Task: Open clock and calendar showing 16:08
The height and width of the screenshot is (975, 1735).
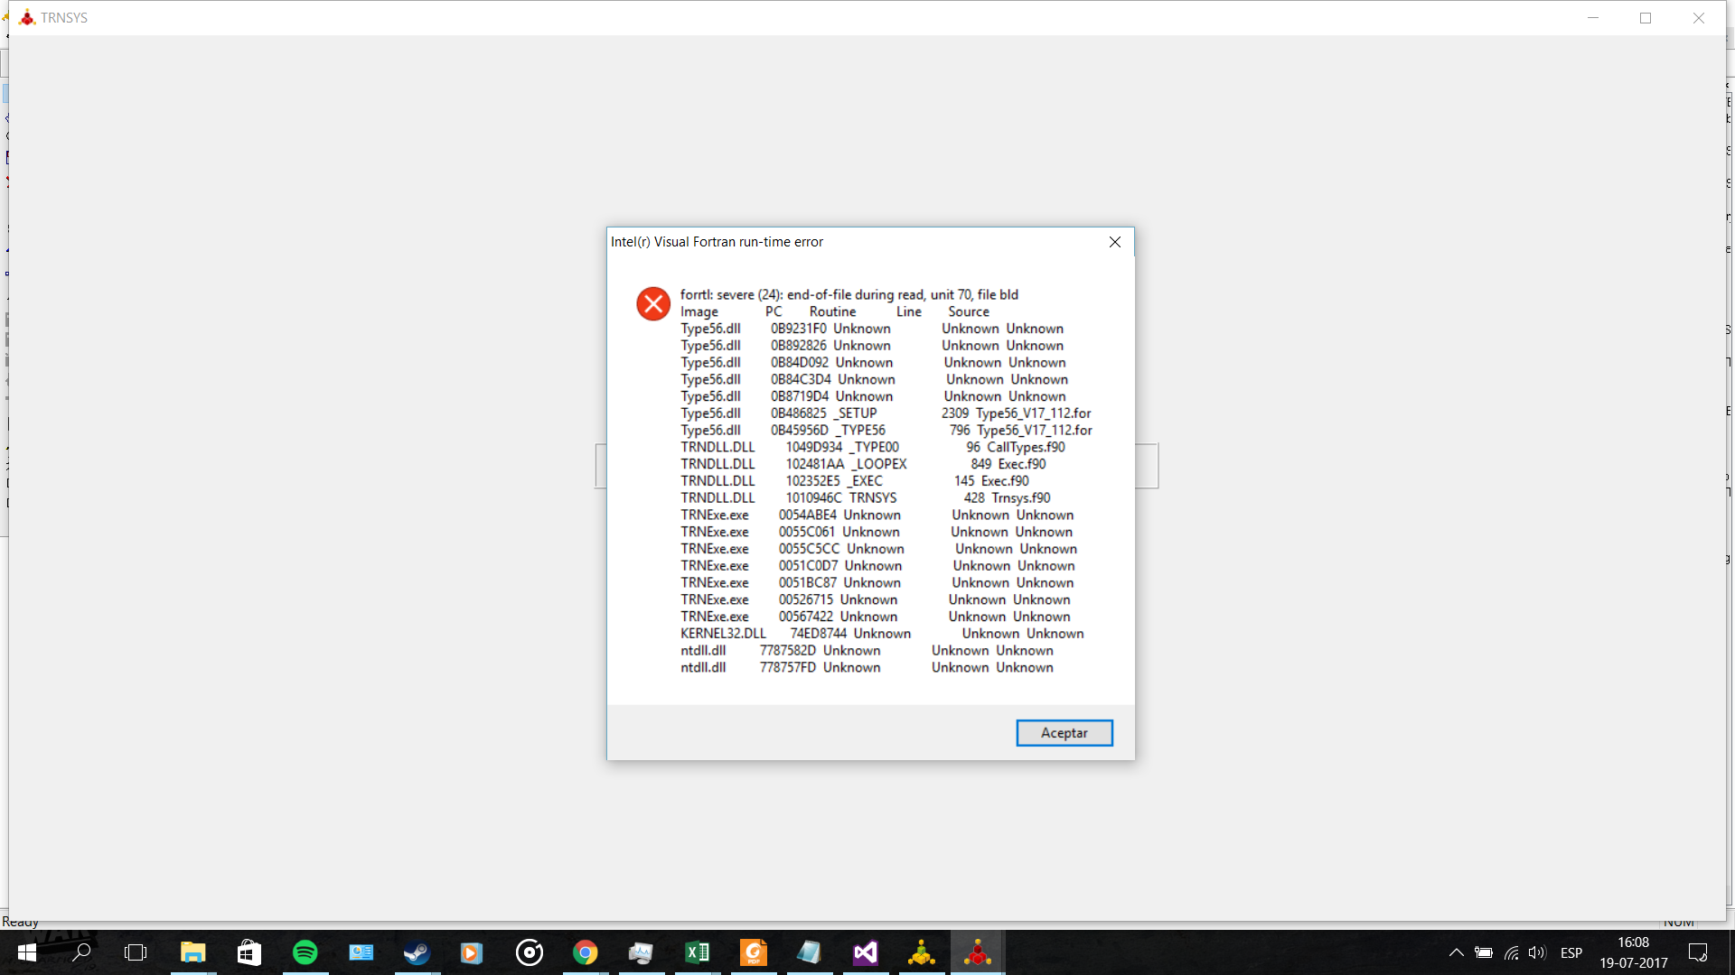Action: (1634, 952)
